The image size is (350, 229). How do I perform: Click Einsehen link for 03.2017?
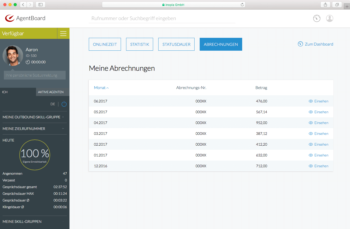[x=321, y=134]
